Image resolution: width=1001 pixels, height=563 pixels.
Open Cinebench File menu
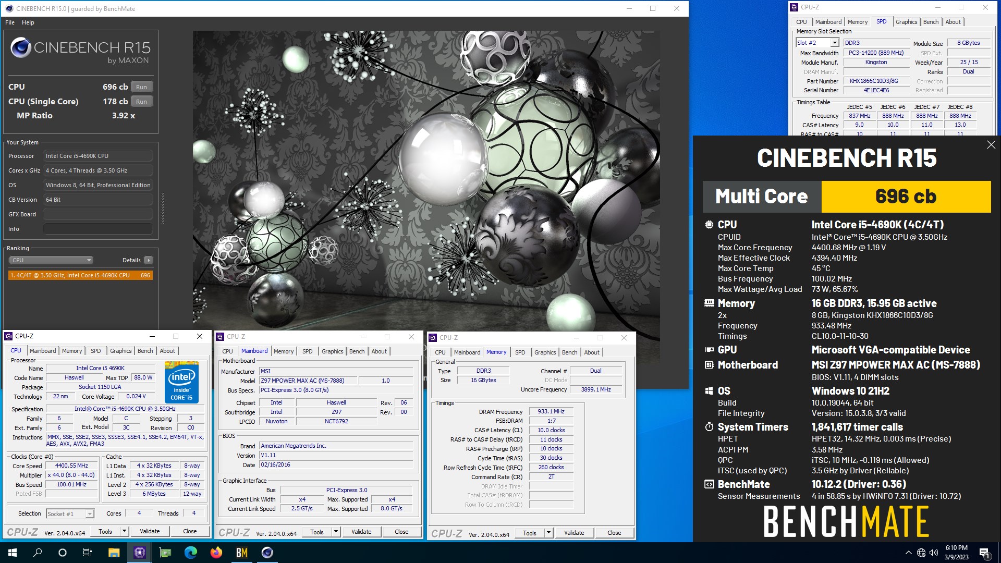10,22
